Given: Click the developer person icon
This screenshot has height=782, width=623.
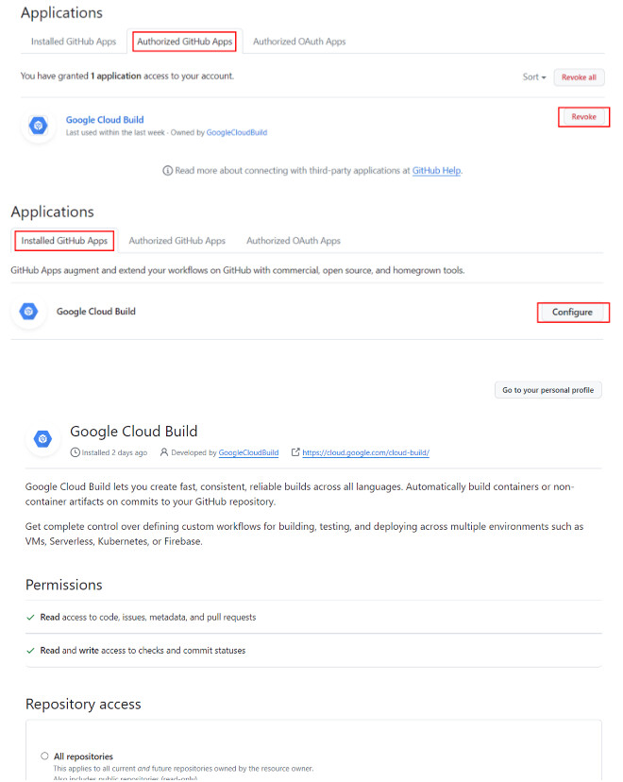Looking at the screenshot, I should [164, 453].
